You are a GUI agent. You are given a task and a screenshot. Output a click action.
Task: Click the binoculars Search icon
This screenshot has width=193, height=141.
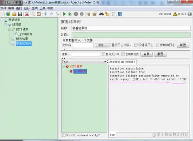[102, 14]
